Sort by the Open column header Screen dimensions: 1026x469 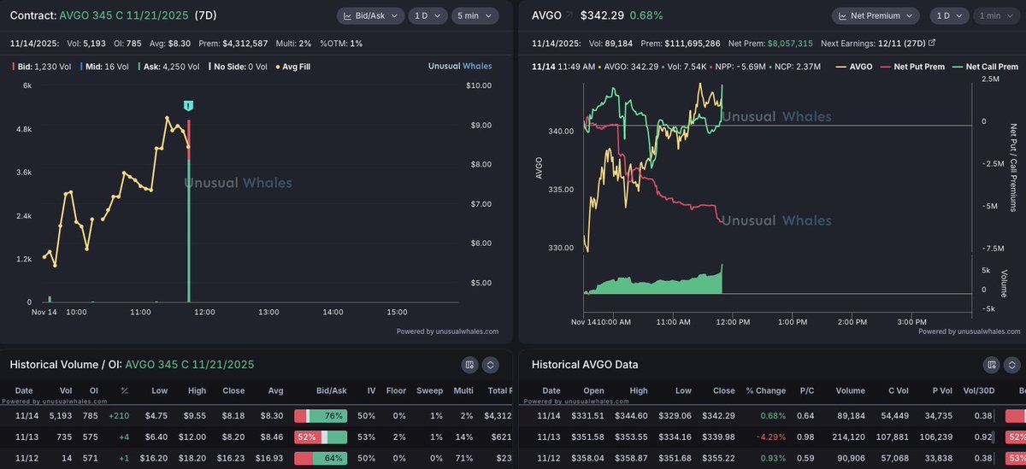(594, 390)
